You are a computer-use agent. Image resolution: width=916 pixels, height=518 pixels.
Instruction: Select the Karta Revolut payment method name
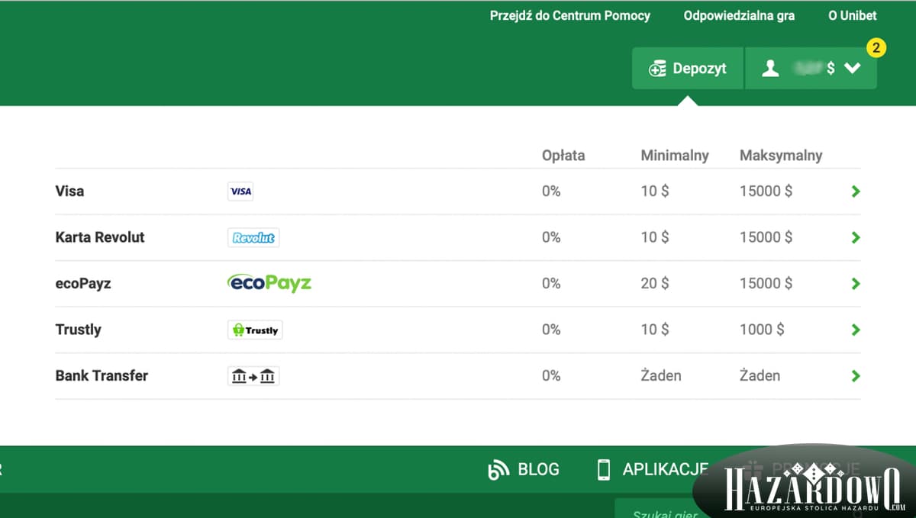pyautogui.click(x=100, y=237)
